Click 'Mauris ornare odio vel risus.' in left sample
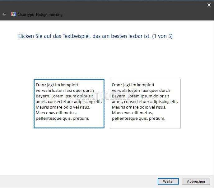This screenshot has height=188, width=214. (63, 107)
